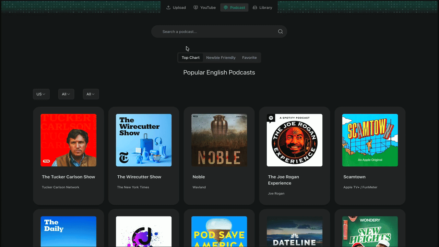Image resolution: width=439 pixels, height=247 pixels.
Task: Switch to Newbie Friendly tab
Action: point(221,58)
